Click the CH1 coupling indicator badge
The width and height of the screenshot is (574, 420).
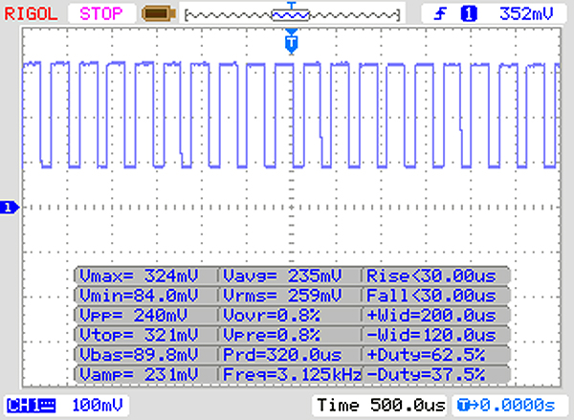pyautogui.click(x=32, y=406)
